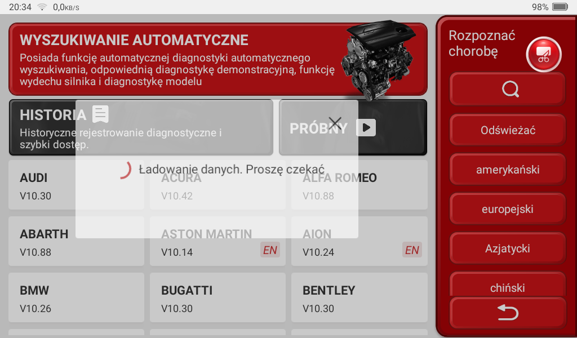Filter by europejski vehicles
The height and width of the screenshot is (338, 577).
(507, 209)
